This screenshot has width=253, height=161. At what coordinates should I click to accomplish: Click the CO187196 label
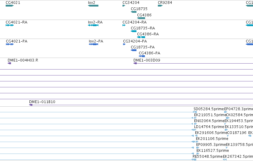[x=237, y=133]
